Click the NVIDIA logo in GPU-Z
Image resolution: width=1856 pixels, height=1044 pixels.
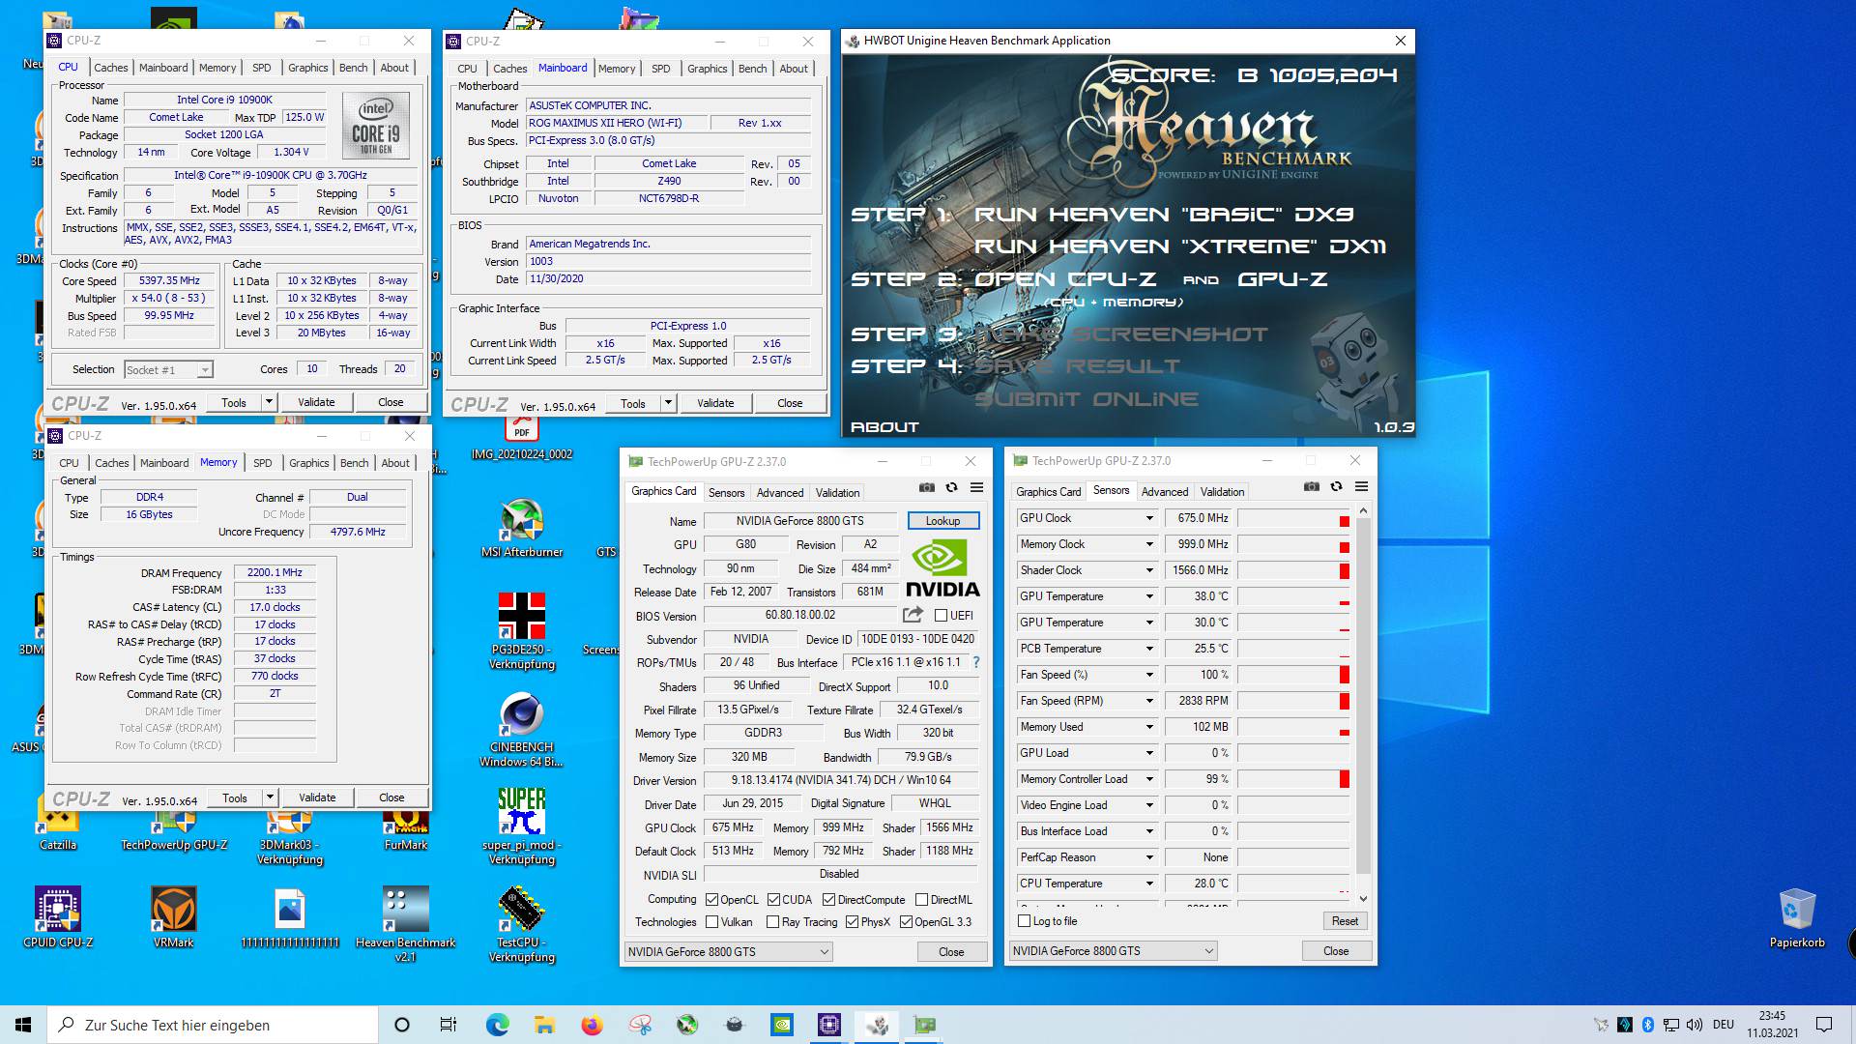[x=942, y=568]
